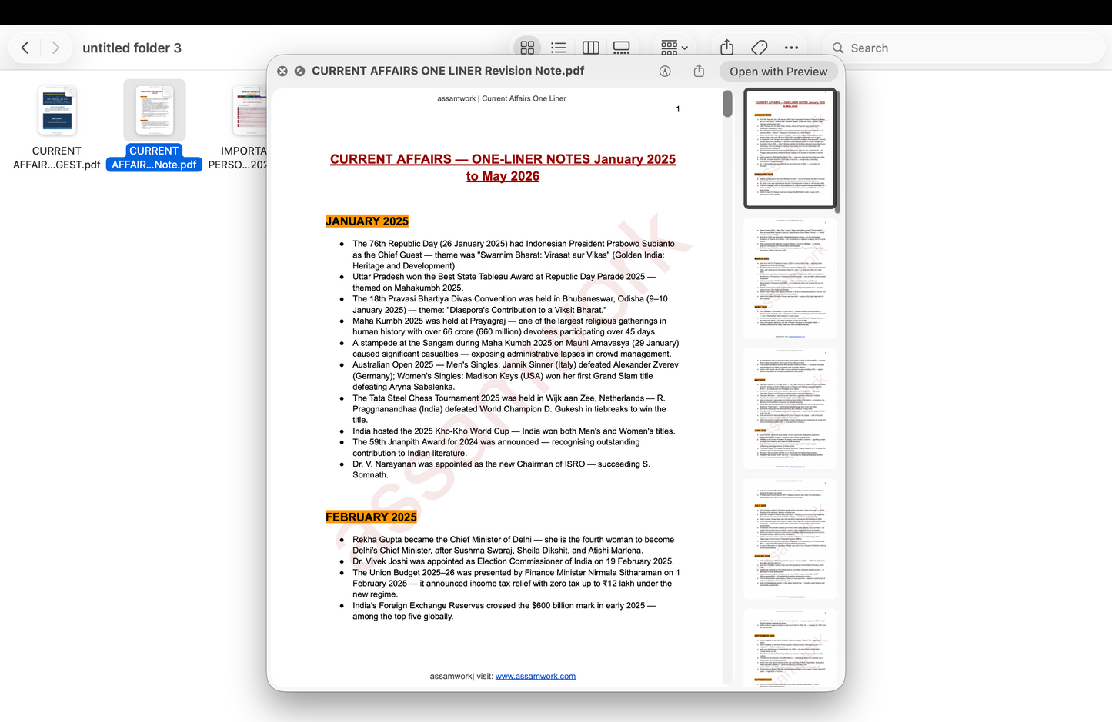Image resolution: width=1112 pixels, height=722 pixels.
Task: Click the Dr. V. Narayanan ISRO bullet
Action: [x=502, y=470]
